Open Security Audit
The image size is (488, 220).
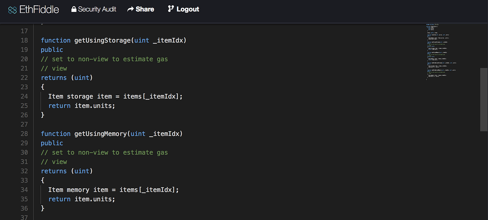(x=97, y=9)
